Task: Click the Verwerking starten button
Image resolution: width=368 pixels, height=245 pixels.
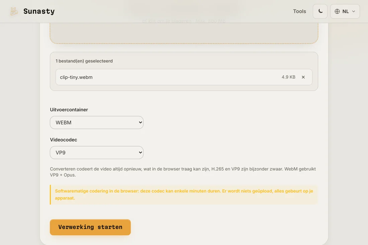Action: (90, 227)
